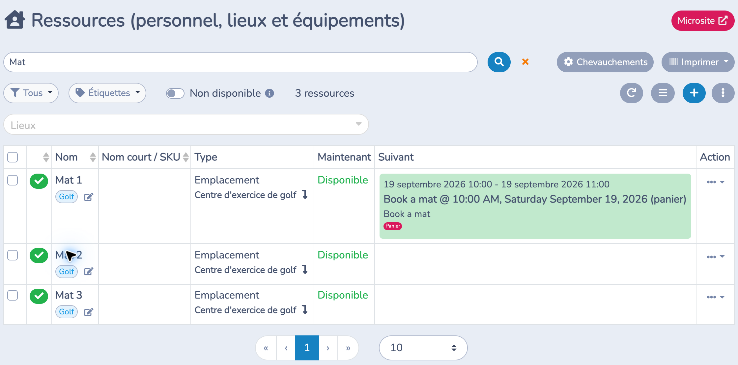
Task: Check the select-all header checkbox
Action: [13, 157]
